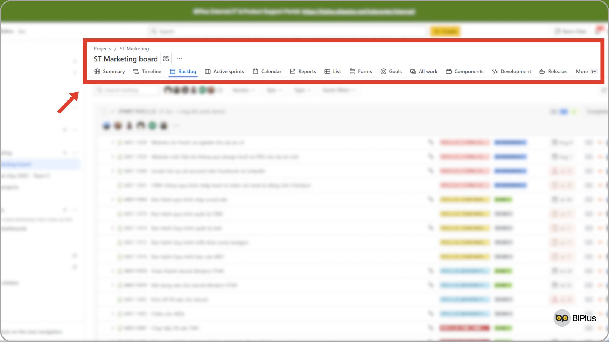Click the Active sprints board icon
The height and width of the screenshot is (342, 609).
pyautogui.click(x=208, y=71)
